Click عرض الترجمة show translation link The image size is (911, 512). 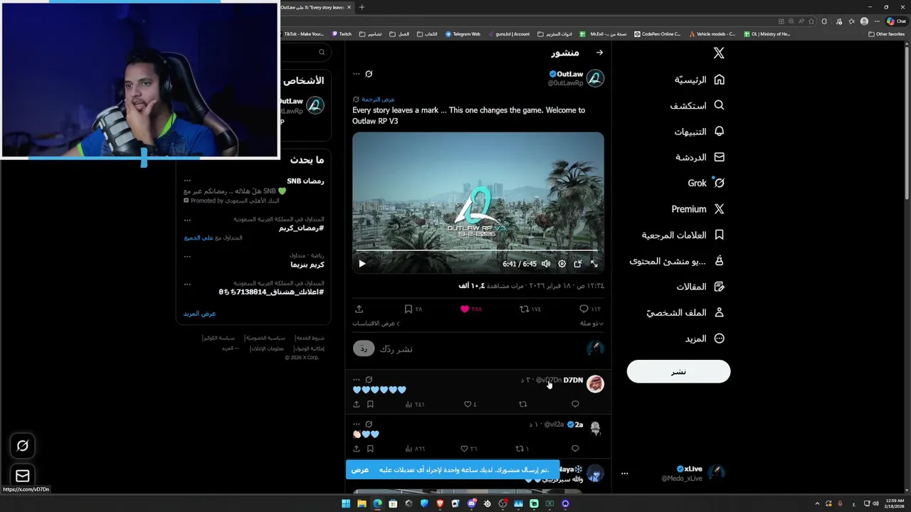pyautogui.click(x=377, y=100)
